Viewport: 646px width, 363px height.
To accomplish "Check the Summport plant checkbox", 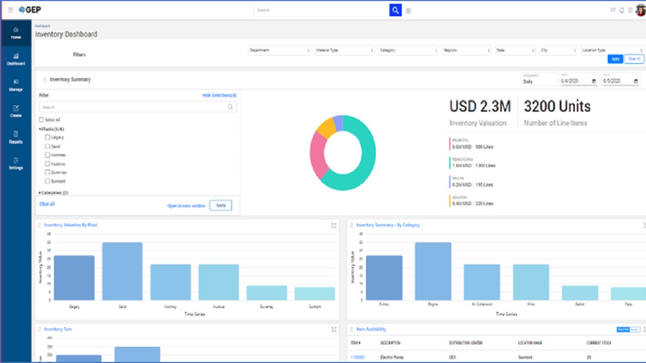I will click(47, 181).
